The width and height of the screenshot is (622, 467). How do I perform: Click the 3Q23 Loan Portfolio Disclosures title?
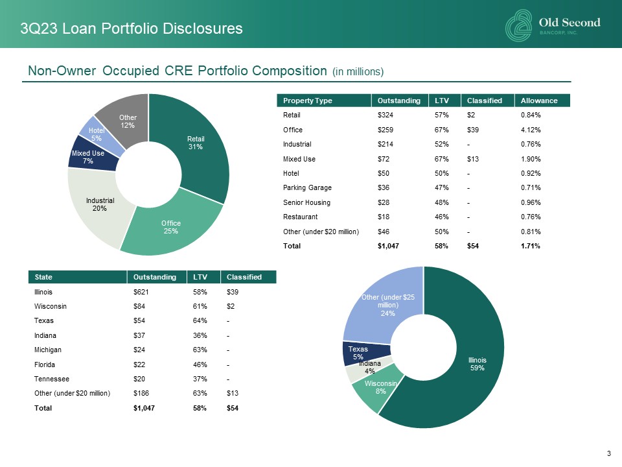[132, 29]
